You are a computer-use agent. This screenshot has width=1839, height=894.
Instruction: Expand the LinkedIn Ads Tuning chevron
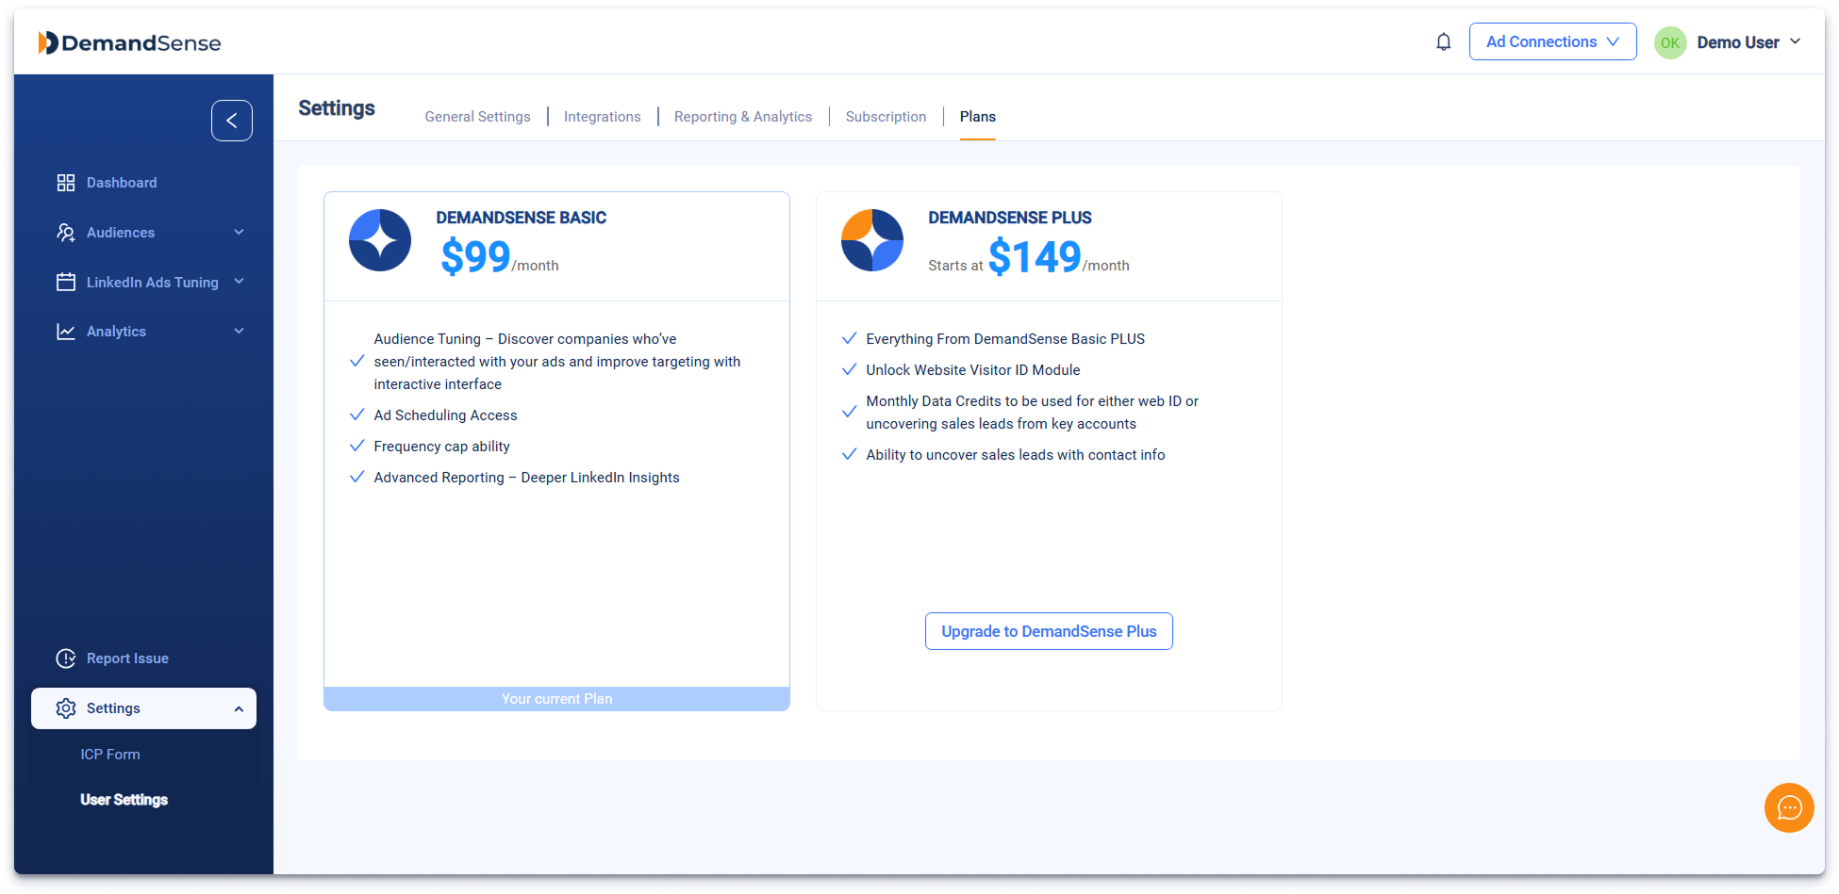pos(239,282)
